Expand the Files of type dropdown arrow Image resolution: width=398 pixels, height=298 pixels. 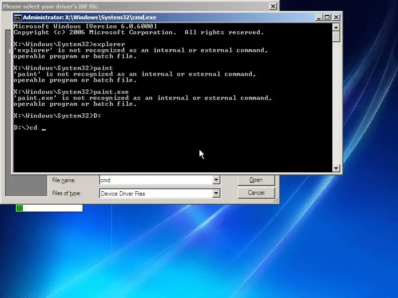[x=216, y=193]
